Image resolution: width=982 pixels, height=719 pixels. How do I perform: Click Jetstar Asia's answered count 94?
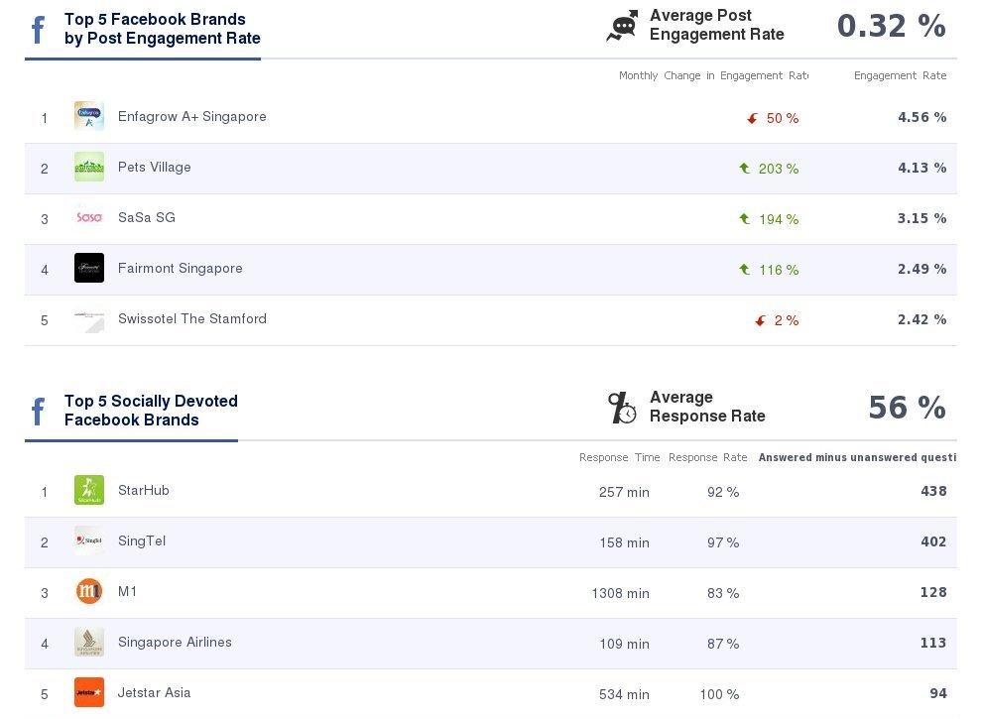pyautogui.click(x=938, y=693)
